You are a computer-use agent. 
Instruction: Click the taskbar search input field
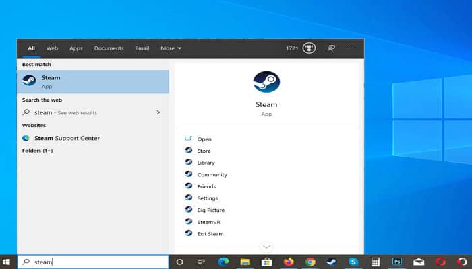click(93, 262)
